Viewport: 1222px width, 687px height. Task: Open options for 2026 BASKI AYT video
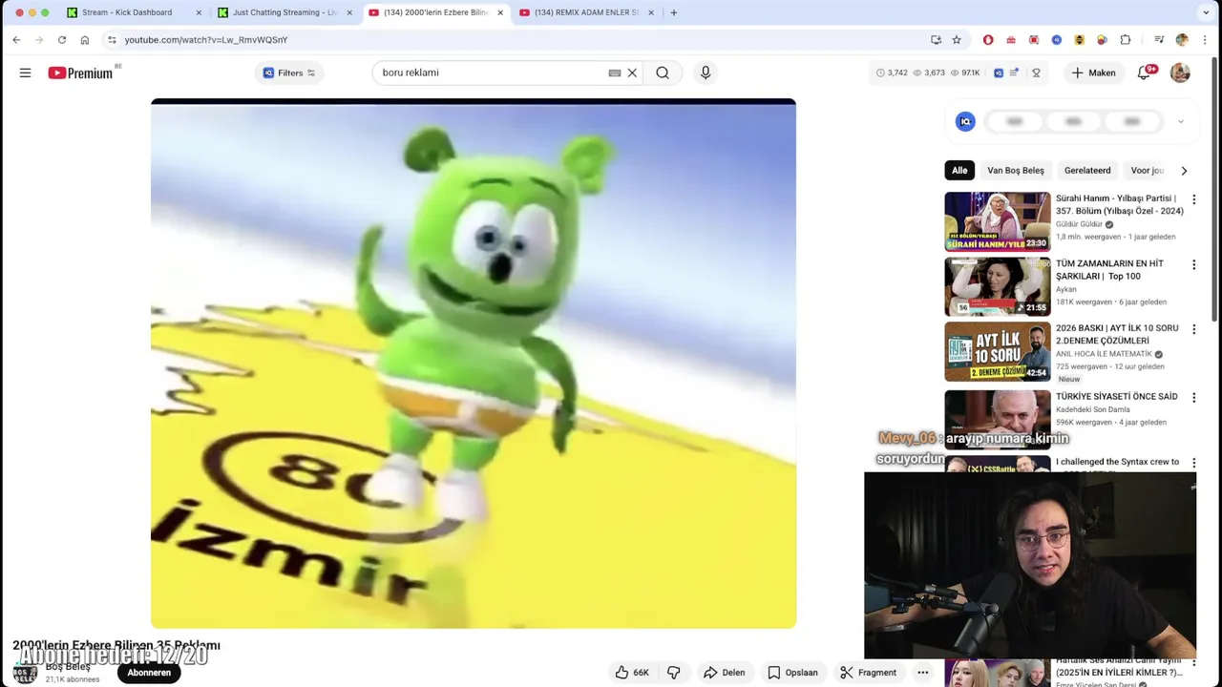pyautogui.click(x=1193, y=329)
